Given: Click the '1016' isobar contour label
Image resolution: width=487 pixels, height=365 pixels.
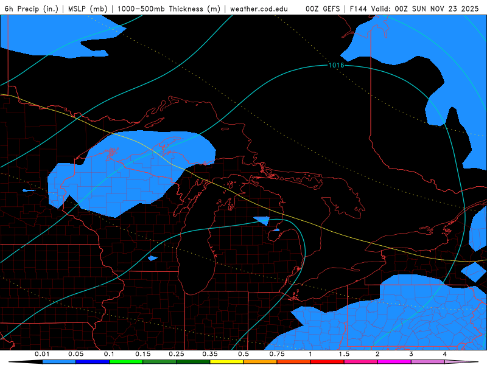Looking at the screenshot, I should click(x=337, y=65).
